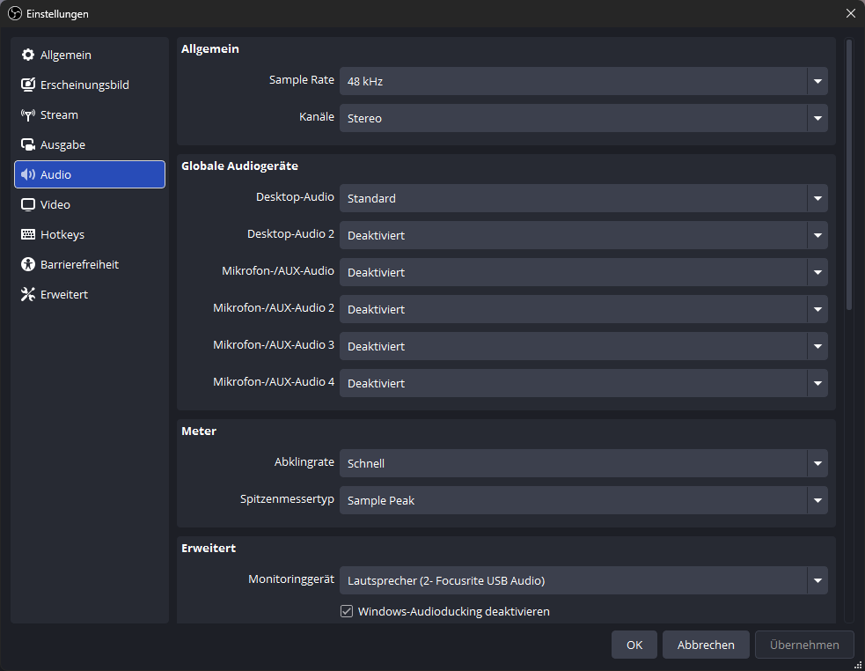Click the Stream antenna icon
This screenshot has width=865, height=671.
(x=28, y=115)
